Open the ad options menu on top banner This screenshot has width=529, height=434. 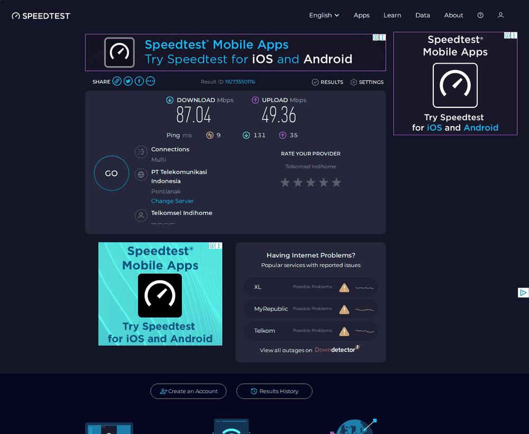[382, 38]
